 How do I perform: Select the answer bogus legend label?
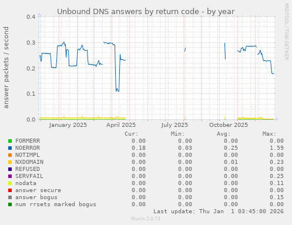pyautogui.click(x=36, y=197)
